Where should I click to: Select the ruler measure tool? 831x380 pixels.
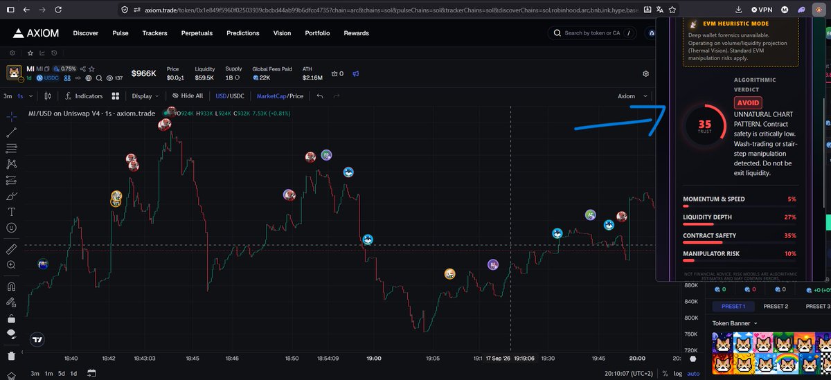point(11,248)
